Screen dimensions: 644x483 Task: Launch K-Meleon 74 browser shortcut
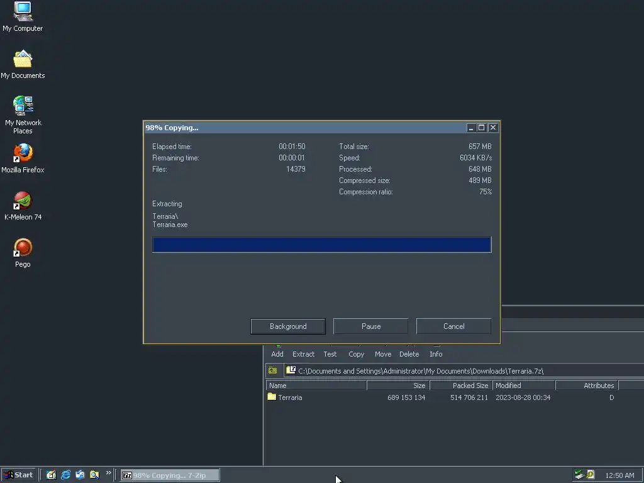(x=23, y=206)
